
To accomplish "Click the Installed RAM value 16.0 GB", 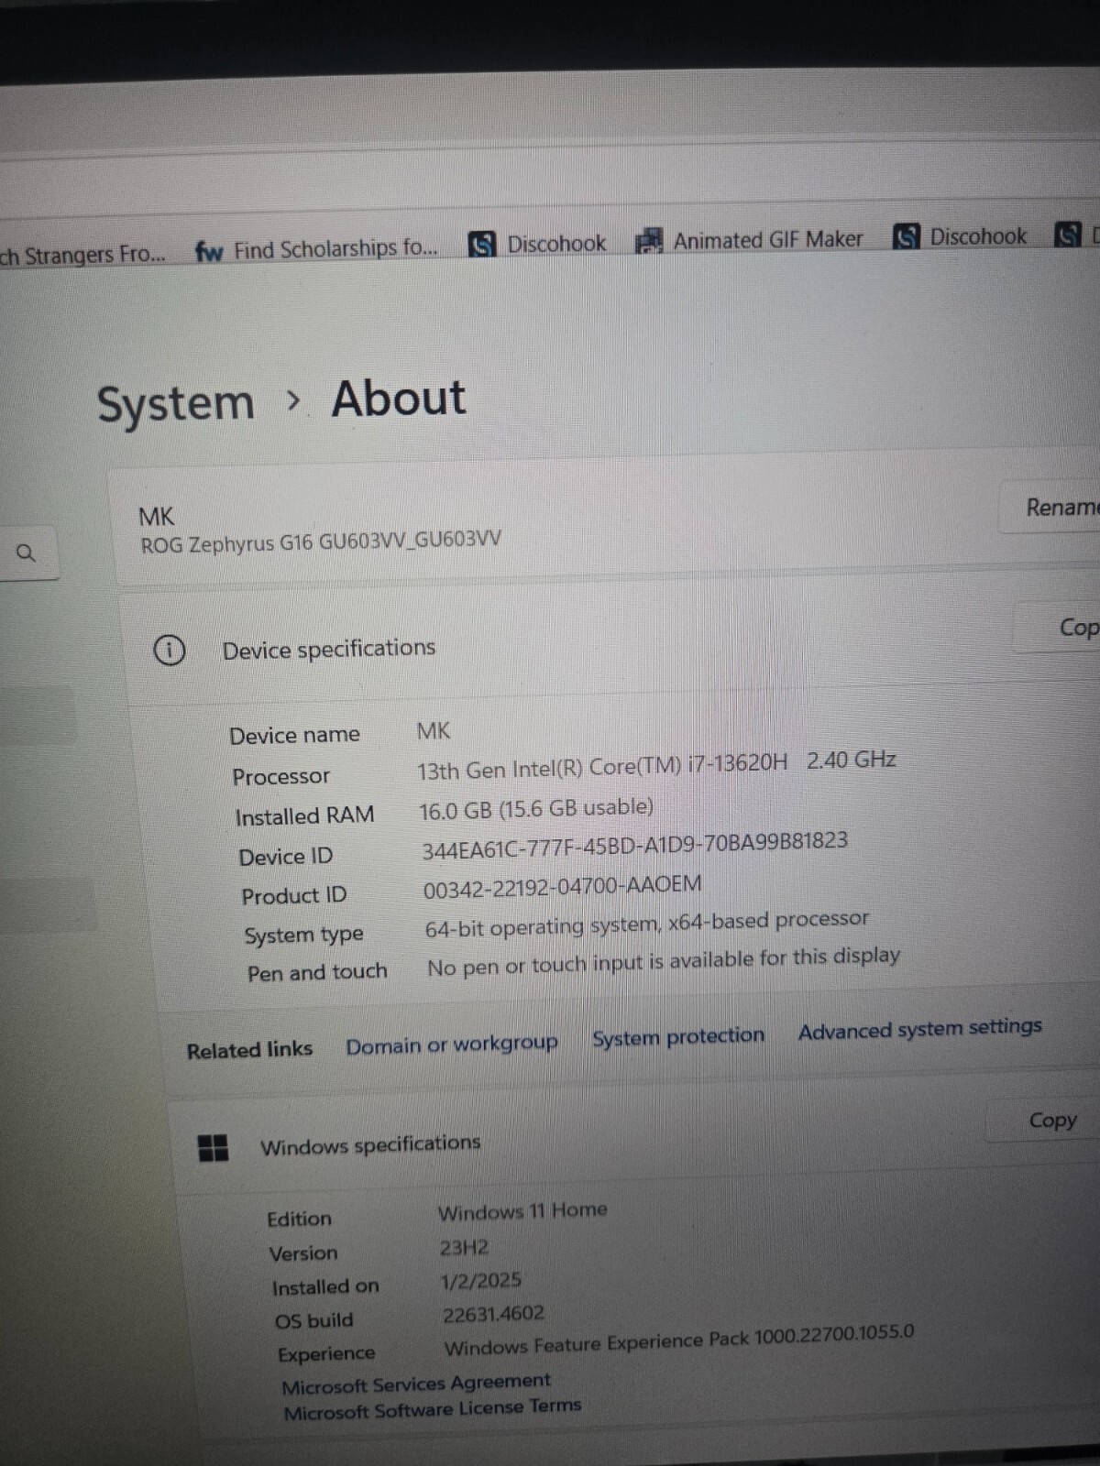I will 536,809.
